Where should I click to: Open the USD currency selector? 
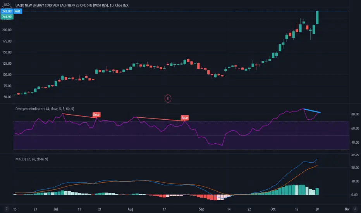7,5
